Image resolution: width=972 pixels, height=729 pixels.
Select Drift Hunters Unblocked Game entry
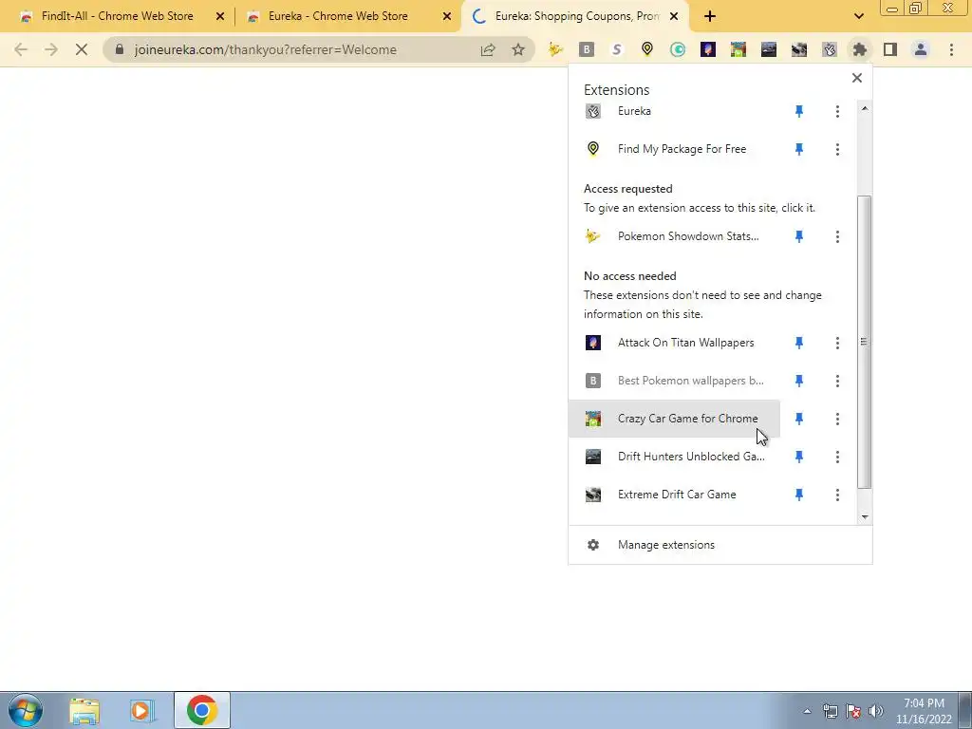[675, 457]
